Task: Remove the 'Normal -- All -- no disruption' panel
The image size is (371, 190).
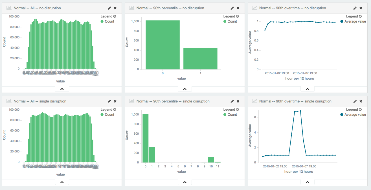Action: [115, 8]
